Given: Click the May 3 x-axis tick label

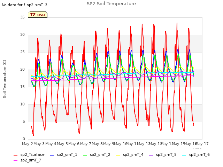Looking at the screenshot, I should 39,144.
